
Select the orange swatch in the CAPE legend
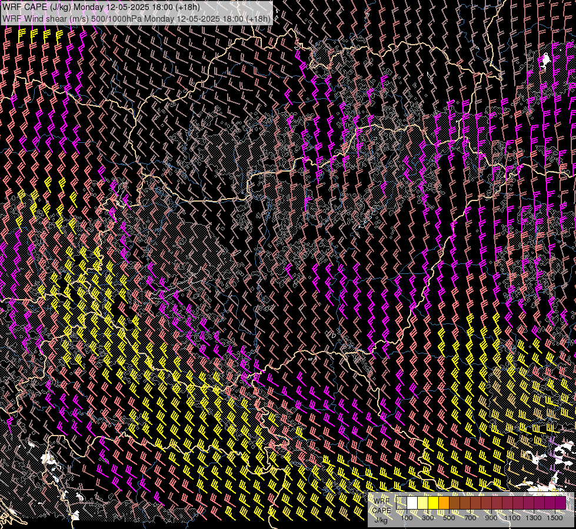[444, 503]
